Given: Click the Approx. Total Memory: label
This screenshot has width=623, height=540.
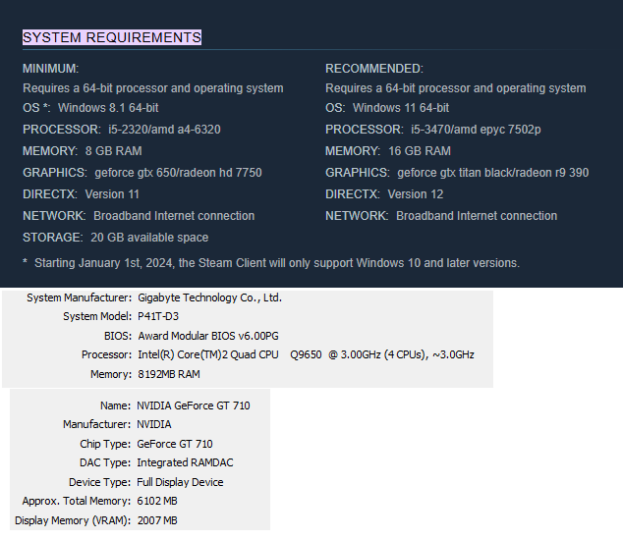Looking at the screenshot, I should 77,501.
